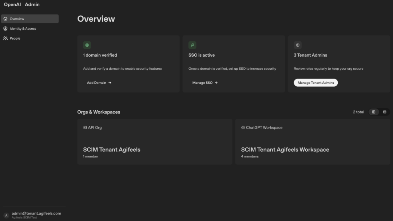This screenshot has height=221, width=393.
Task: Click the green key SSO icon
Action: pos(192,45)
